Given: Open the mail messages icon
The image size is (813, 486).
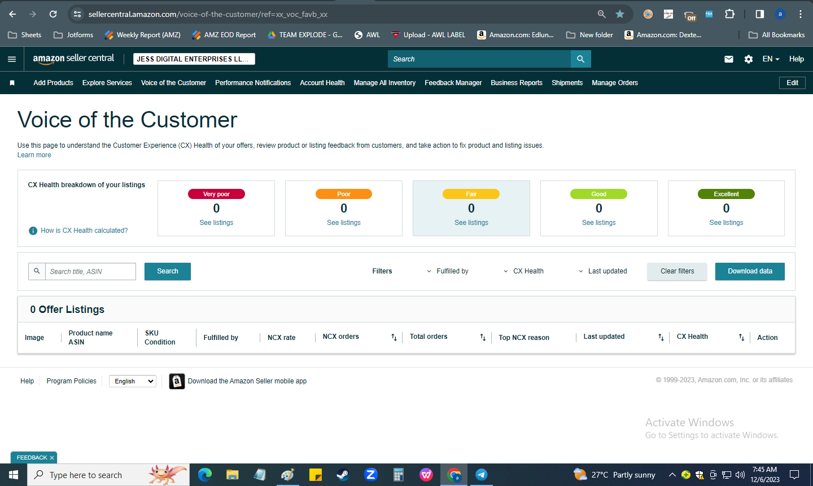Looking at the screenshot, I should pos(729,59).
